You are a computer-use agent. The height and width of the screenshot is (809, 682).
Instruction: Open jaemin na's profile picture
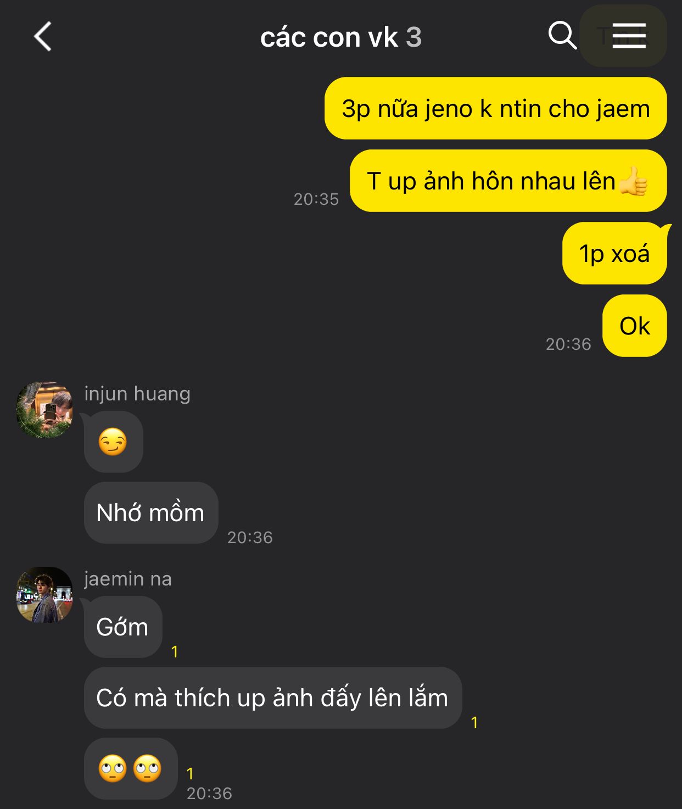(44, 595)
